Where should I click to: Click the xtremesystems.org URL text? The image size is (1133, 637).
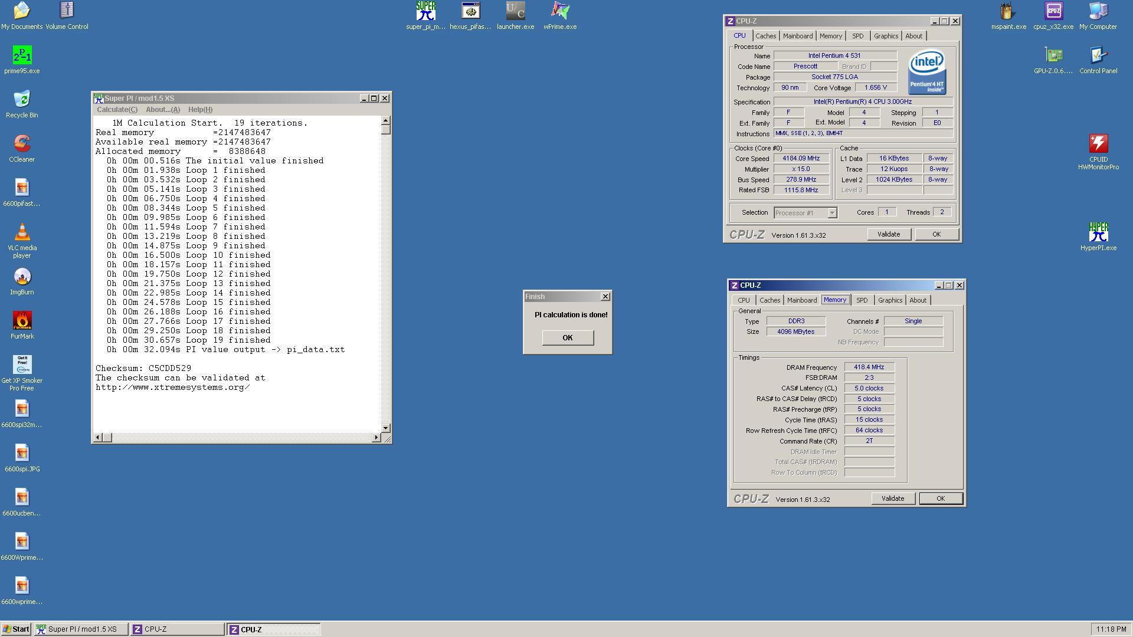point(172,388)
